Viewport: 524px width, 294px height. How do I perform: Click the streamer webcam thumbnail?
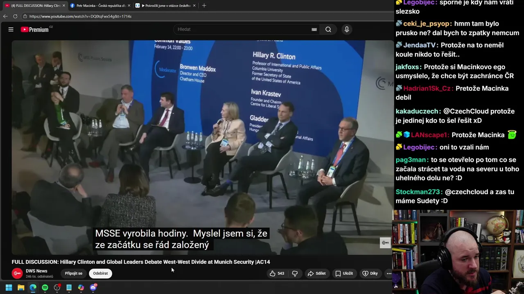tap(458, 252)
